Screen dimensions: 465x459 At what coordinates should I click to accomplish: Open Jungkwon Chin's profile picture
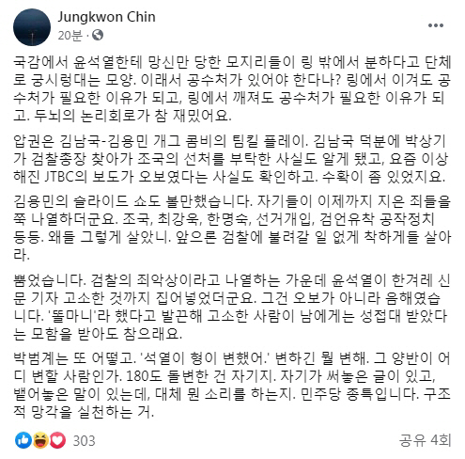[x=32, y=27]
